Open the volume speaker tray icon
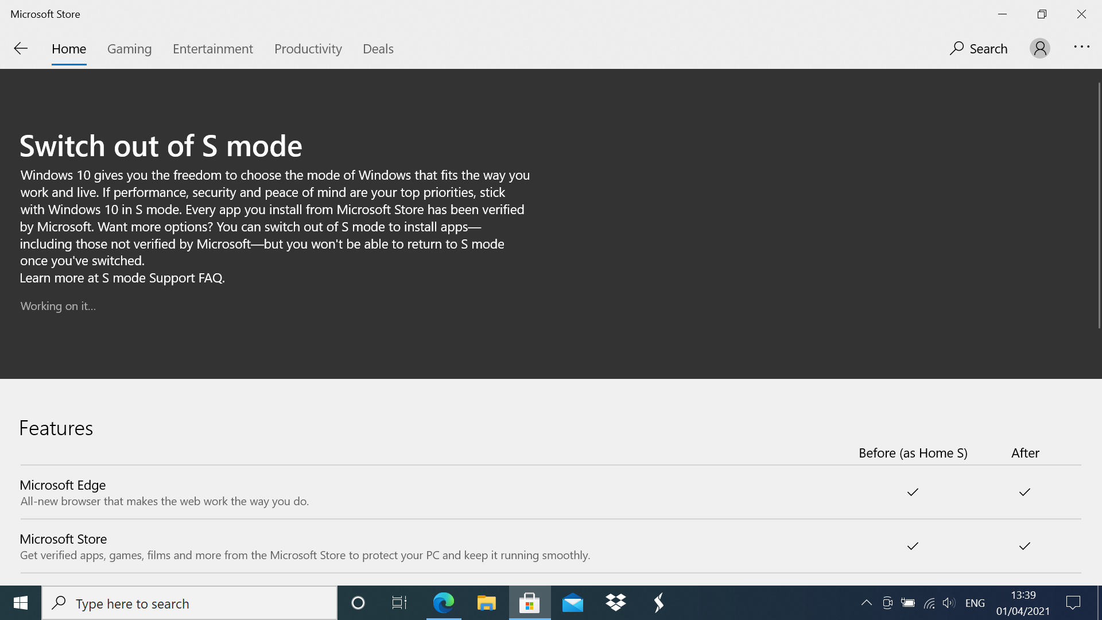Viewport: 1102px width, 620px height. [949, 603]
